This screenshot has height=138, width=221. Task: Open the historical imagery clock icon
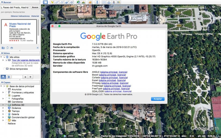pos(78,2)
